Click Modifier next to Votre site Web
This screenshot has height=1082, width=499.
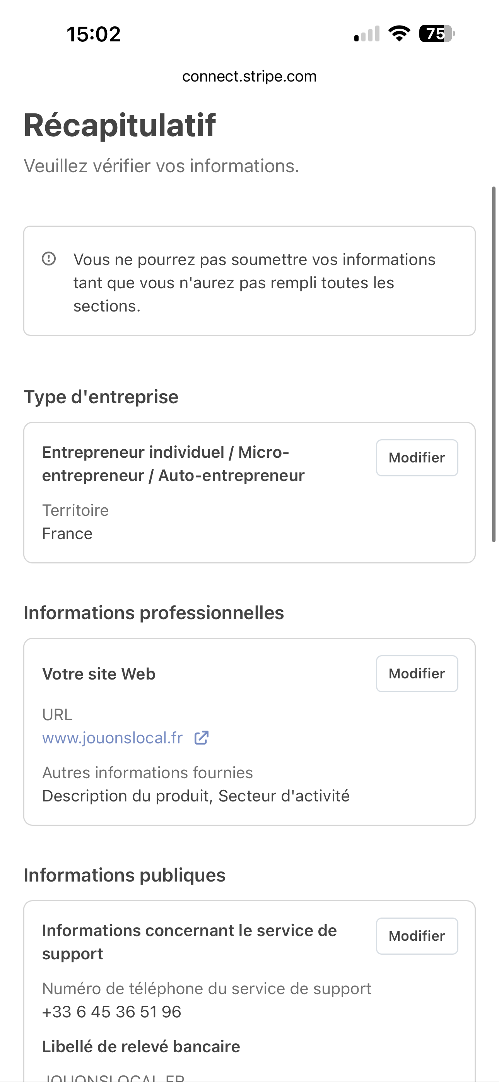417,673
